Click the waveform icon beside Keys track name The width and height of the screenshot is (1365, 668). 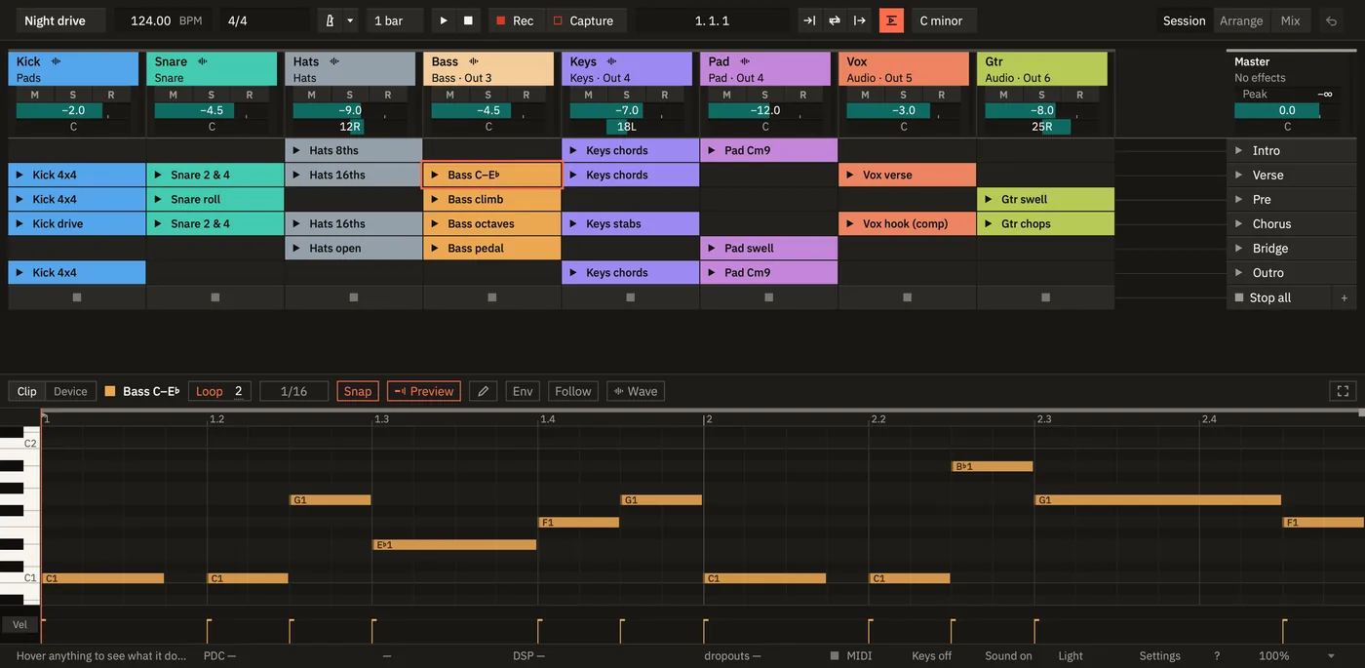[x=611, y=61]
